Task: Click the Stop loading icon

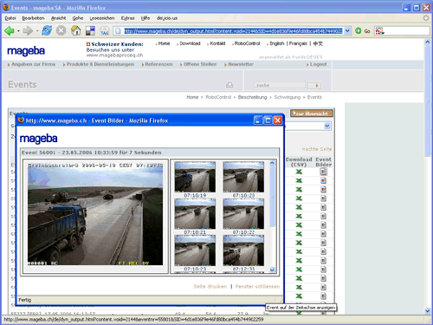Action: pos(61,30)
